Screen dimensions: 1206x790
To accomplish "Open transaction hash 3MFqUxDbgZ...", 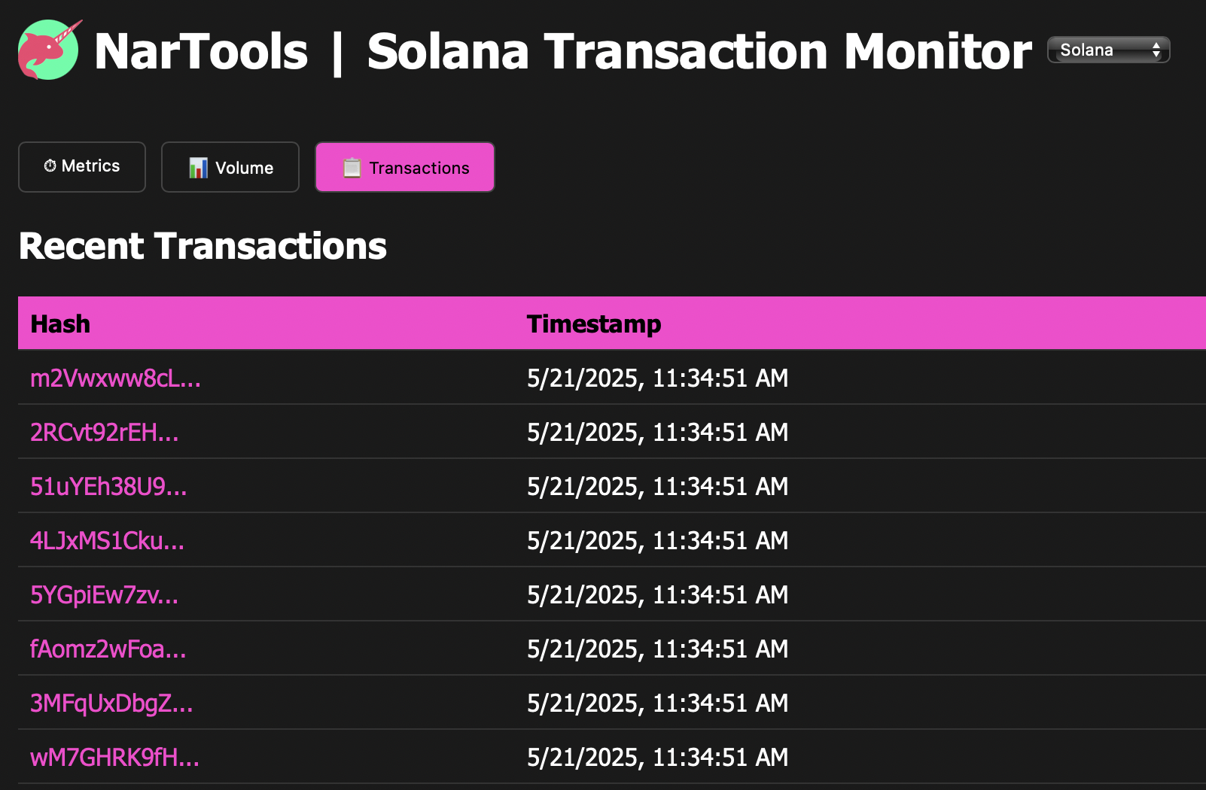I will click(x=111, y=703).
